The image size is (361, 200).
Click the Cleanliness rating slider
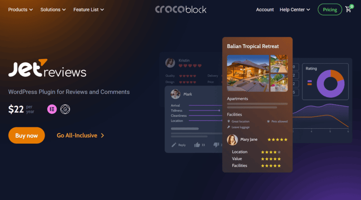tap(205, 116)
